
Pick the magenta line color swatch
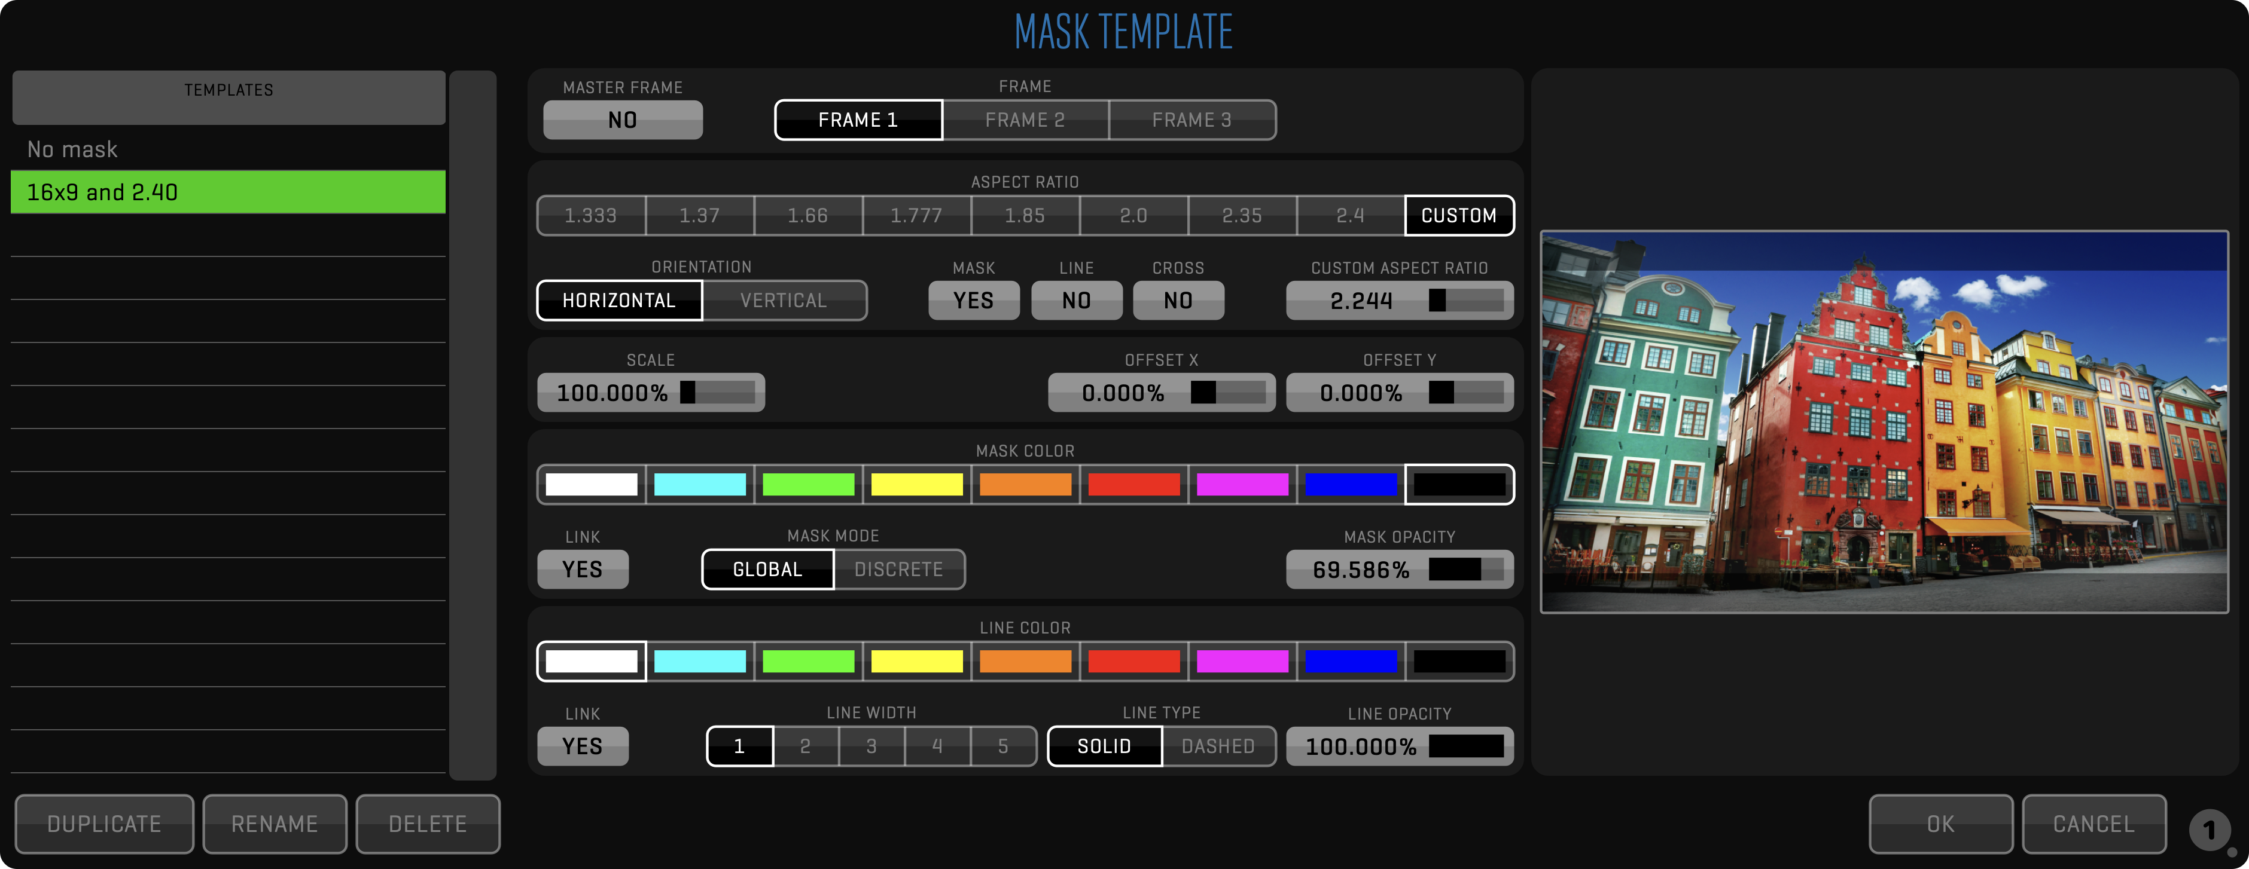coord(1242,662)
